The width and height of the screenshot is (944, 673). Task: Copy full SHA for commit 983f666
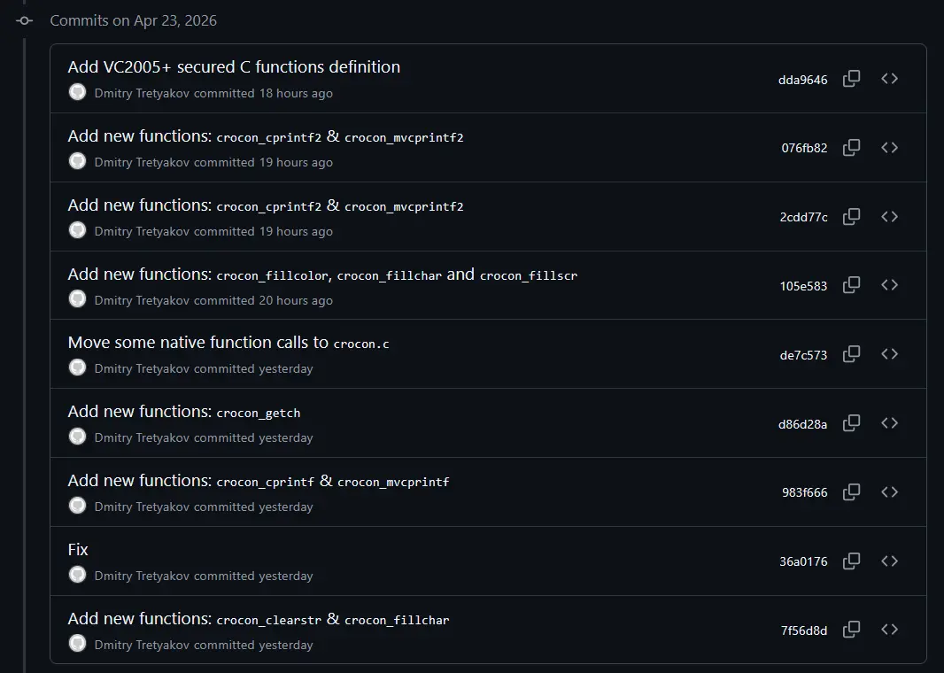[x=851, y=491]
